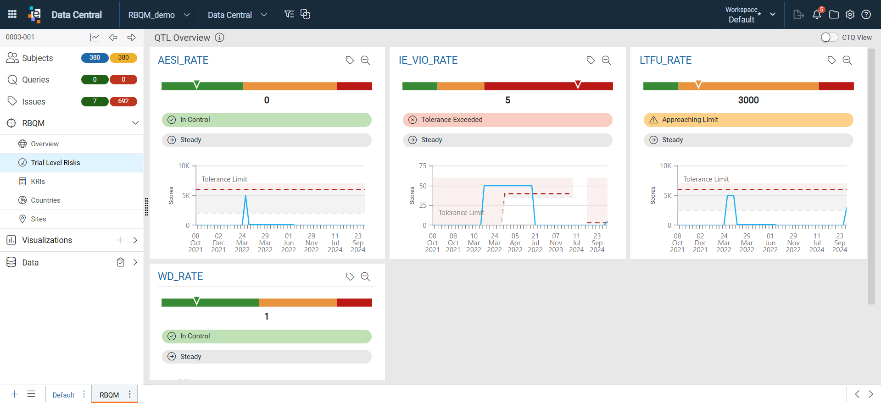Screen dimensions: 881x403
Task: Zoom into WD_RATE with magnifier icon
Action: coord(365,276)
